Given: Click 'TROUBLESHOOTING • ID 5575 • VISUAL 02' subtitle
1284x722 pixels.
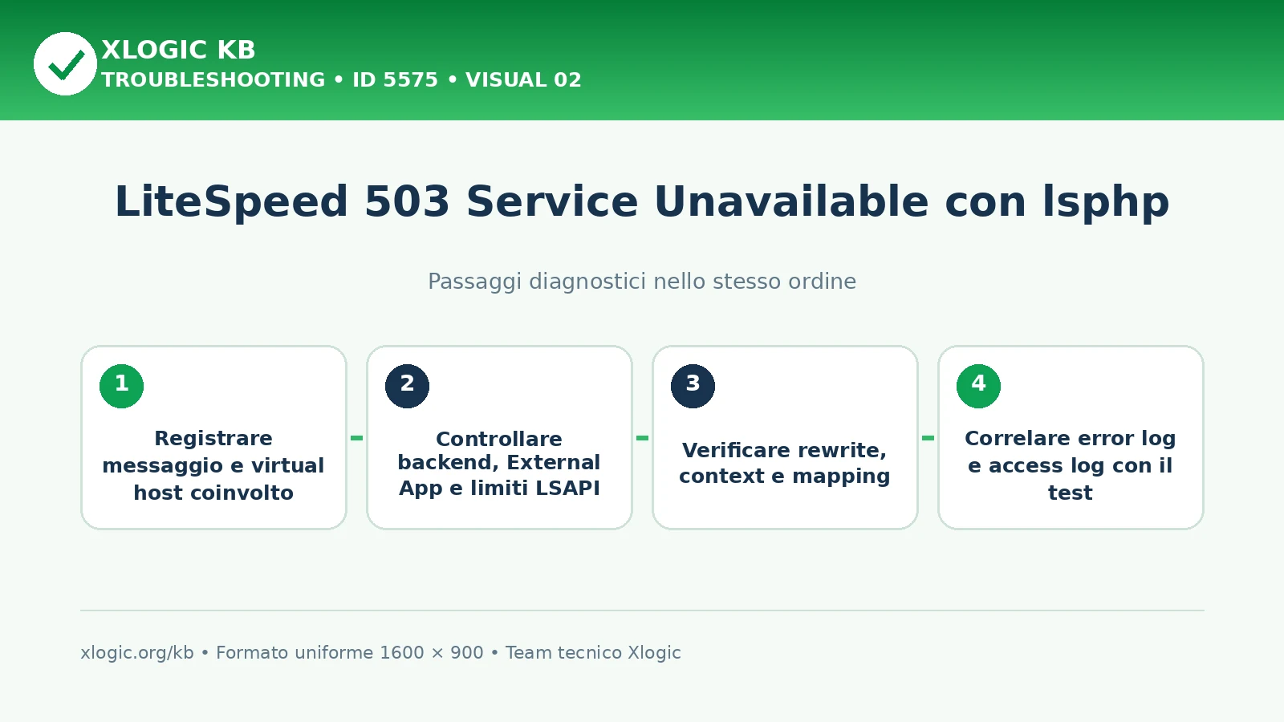Looking at the screenshot, I should [x=341, y=80].
